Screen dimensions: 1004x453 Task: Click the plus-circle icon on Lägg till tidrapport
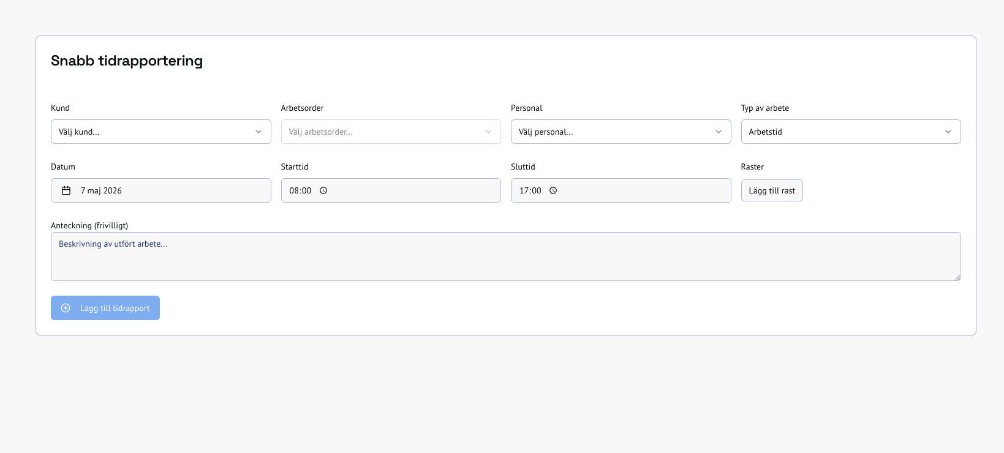pyautogui.click(x=66, y=308)
